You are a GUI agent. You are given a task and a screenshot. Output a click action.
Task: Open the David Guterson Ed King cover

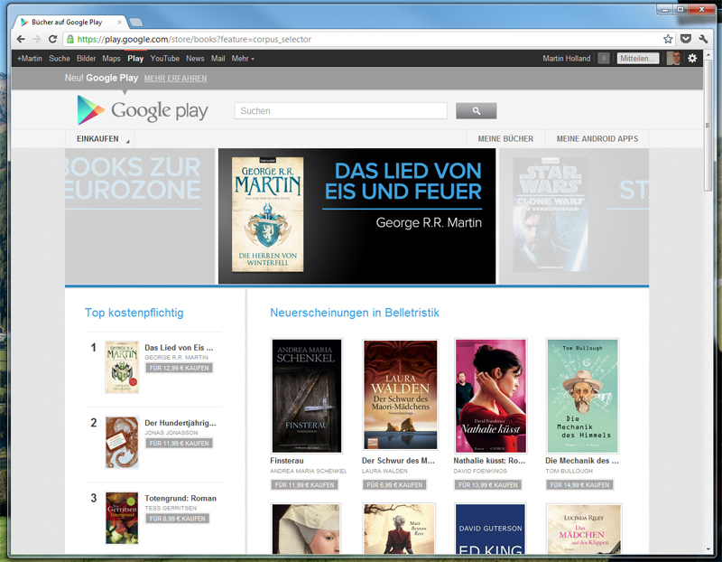click(x=490, y=529)
